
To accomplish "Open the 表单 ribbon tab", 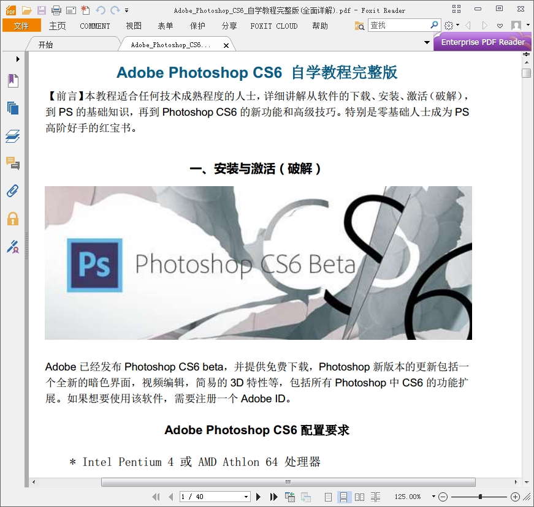I will click(x=166, y=26).
